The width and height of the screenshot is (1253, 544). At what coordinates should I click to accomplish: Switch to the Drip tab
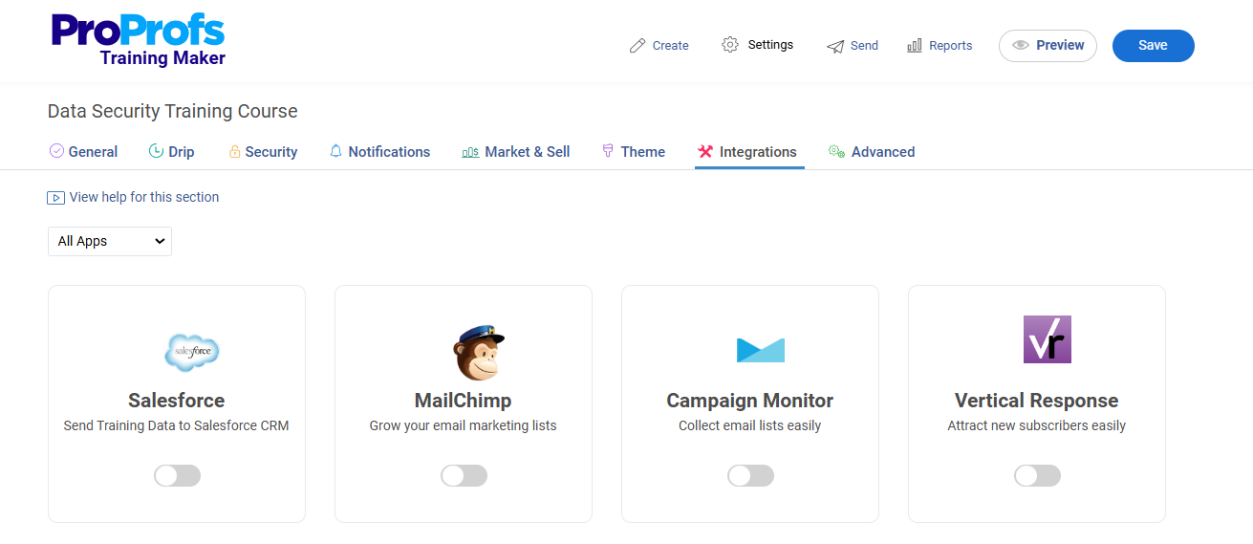click(171, 151)
